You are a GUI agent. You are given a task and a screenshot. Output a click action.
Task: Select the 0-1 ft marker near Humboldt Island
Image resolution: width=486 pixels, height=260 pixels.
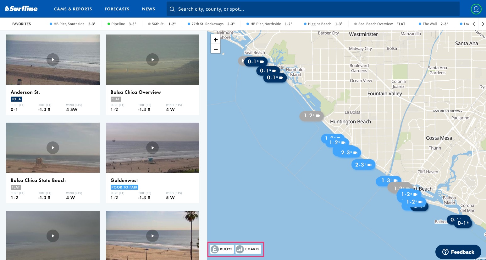(x=275, y=77)
